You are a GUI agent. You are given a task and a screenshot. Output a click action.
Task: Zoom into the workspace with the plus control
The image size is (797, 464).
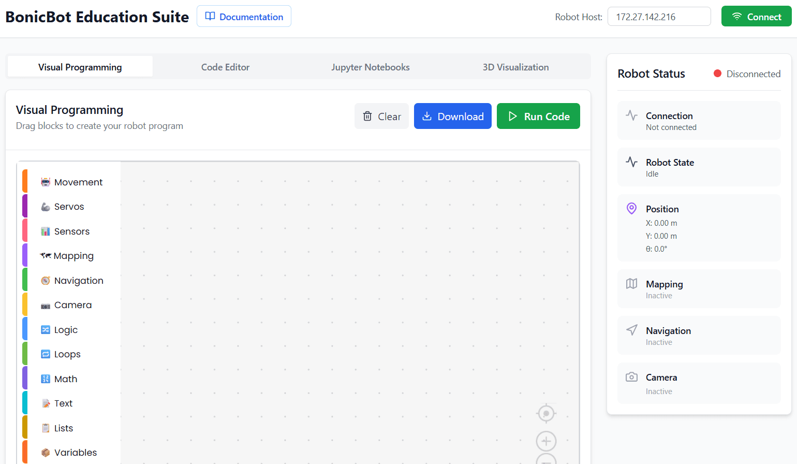pos(546,441)
